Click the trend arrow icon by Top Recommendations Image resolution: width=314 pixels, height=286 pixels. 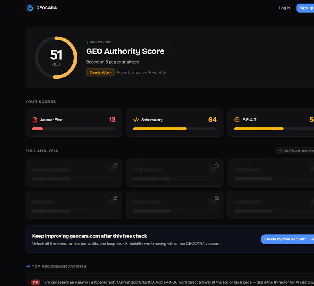(28, 266)
